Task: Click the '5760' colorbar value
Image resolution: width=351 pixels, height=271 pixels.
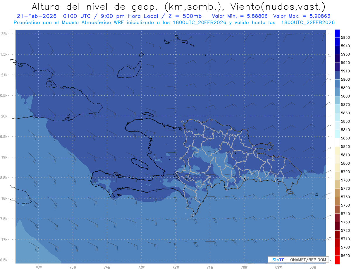Action: point(345,197)
